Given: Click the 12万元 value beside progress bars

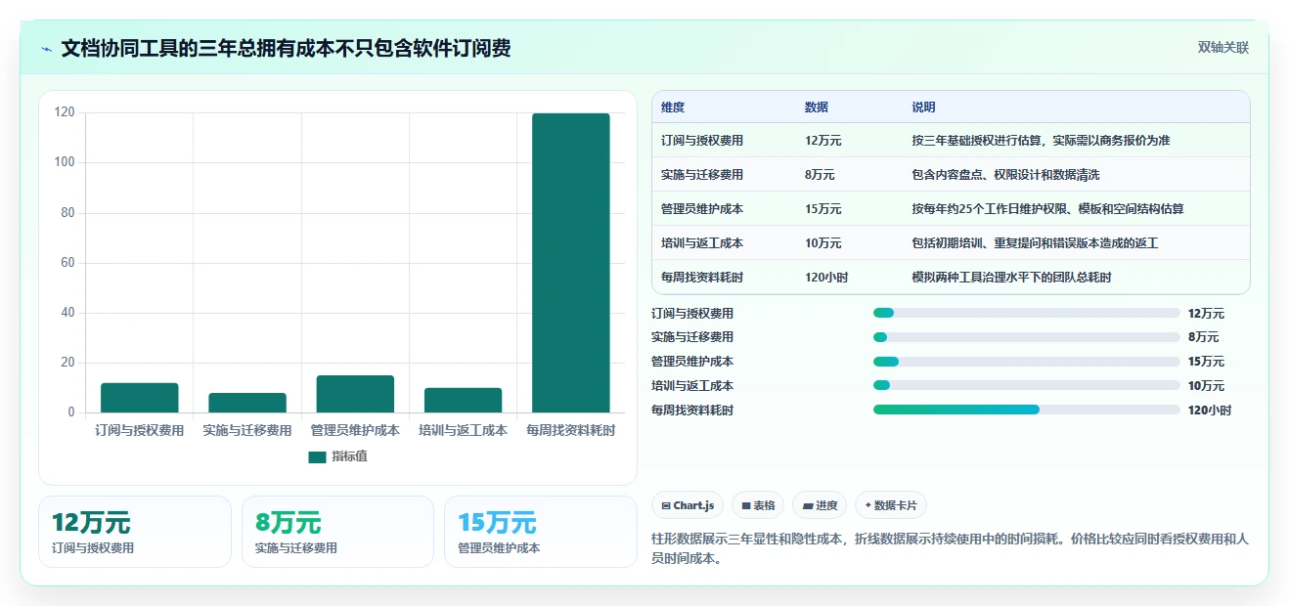Looking at the screenshot, I should (x=1206, y=314).
